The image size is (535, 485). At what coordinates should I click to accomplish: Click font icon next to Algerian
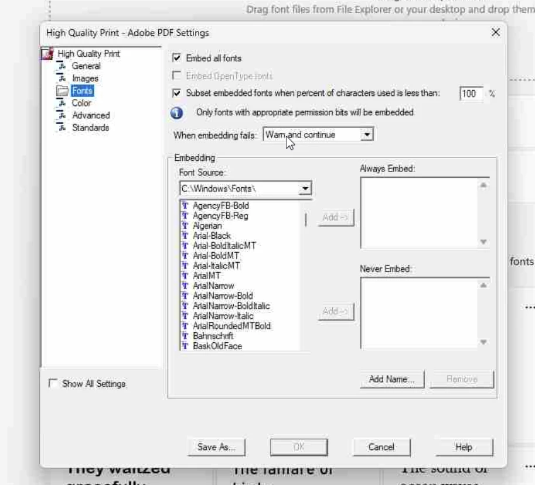[185, 225]
